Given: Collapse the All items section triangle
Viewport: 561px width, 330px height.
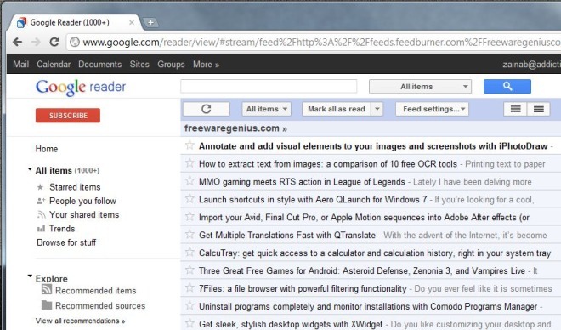Looking at the screenshot, I should (x=30, y=169).
